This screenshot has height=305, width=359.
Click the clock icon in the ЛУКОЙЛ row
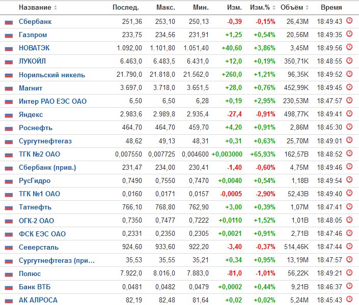coord(349,60)
